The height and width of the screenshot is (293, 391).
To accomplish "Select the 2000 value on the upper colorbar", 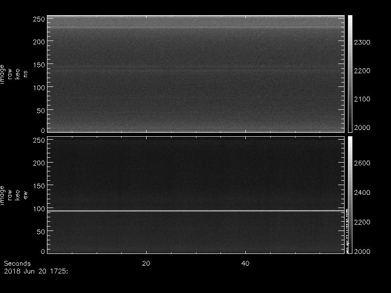I will (x=362, y=127).
